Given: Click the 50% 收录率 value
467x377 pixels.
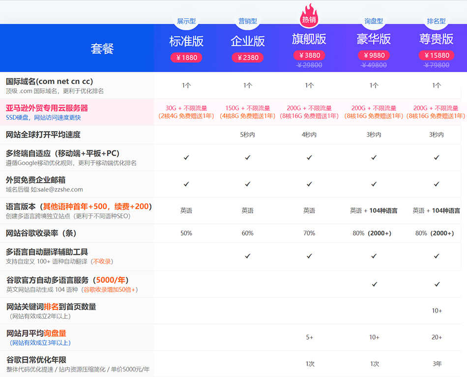Looking at the screenshot, I should coord(186,233).
